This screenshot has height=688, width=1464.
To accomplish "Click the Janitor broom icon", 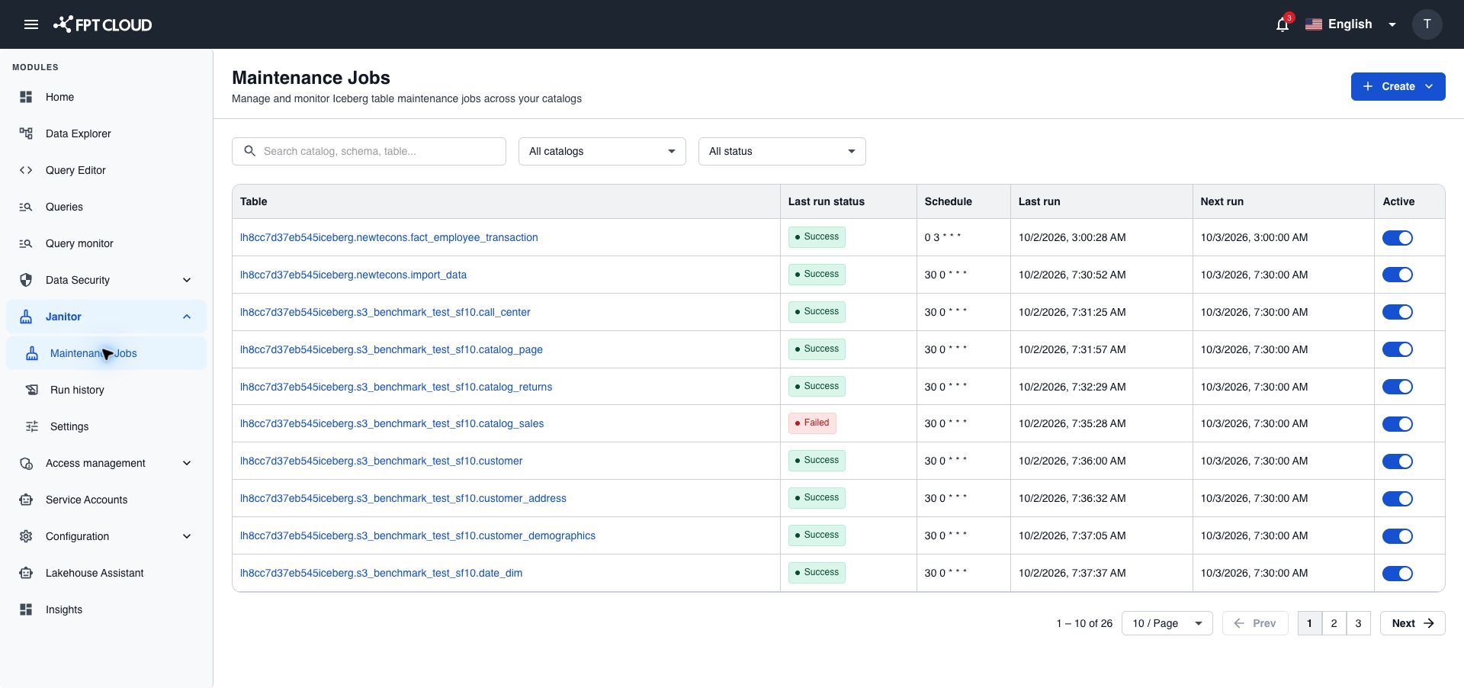I will click(26, 317).
